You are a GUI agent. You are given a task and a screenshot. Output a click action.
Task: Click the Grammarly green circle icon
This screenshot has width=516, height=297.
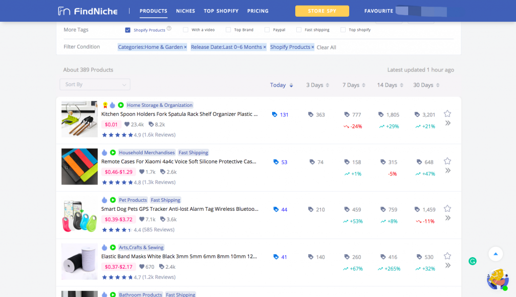(x=473, y=261)
